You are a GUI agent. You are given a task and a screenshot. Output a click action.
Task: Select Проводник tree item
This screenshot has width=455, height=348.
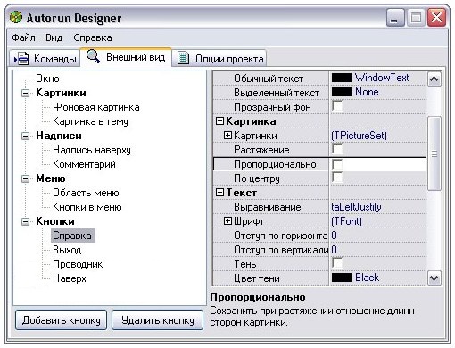coord(78,264)
